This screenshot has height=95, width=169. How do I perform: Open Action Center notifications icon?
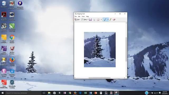[160, 93]
